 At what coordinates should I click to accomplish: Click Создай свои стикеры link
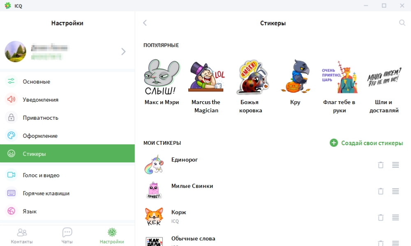(x=372, y=143)
